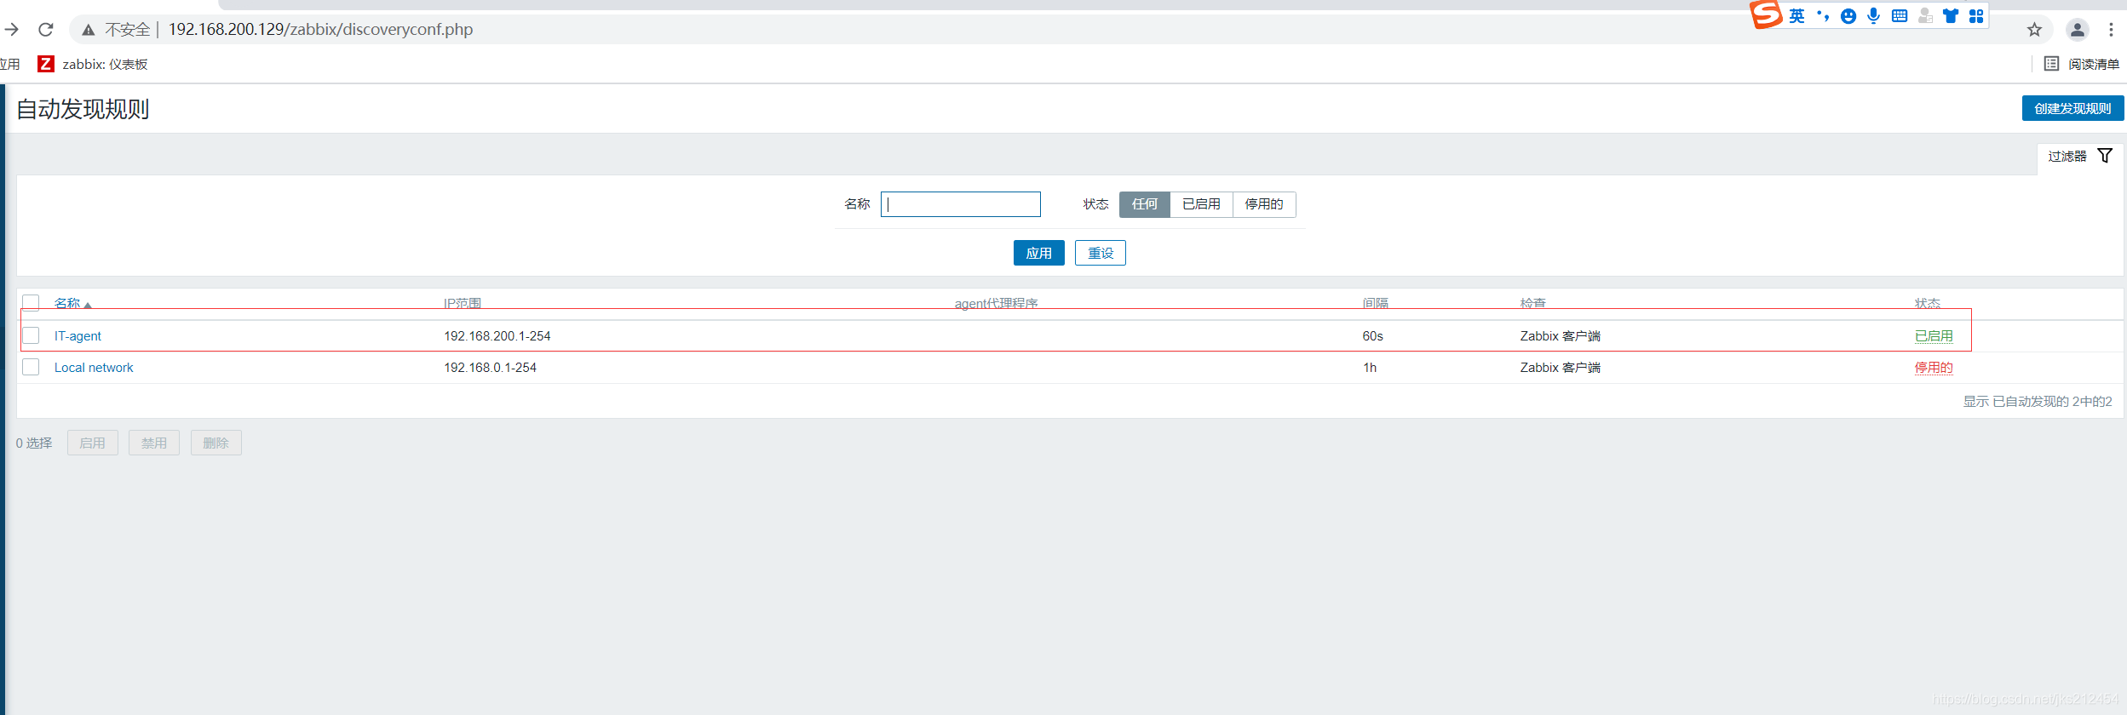Select all discovery rules checkbox
The width and height of the screenshot is (2127, 715).
pyautogui.click(x=31, y=303)
